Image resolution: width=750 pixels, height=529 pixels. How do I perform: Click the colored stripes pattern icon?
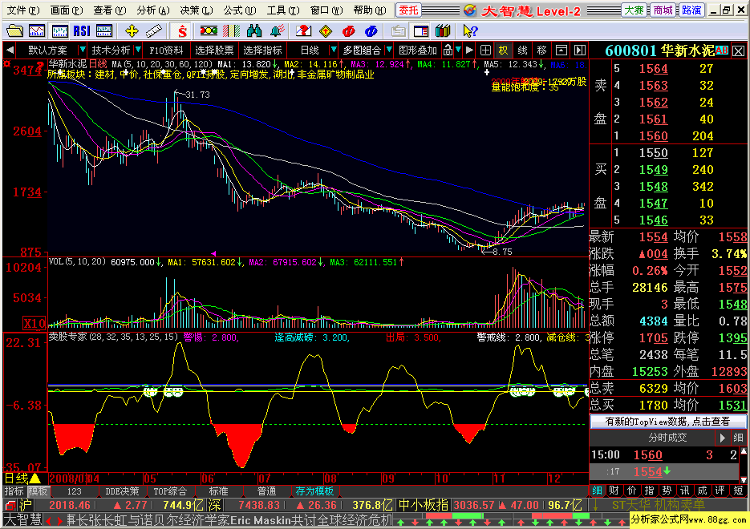tap(232, 31)
